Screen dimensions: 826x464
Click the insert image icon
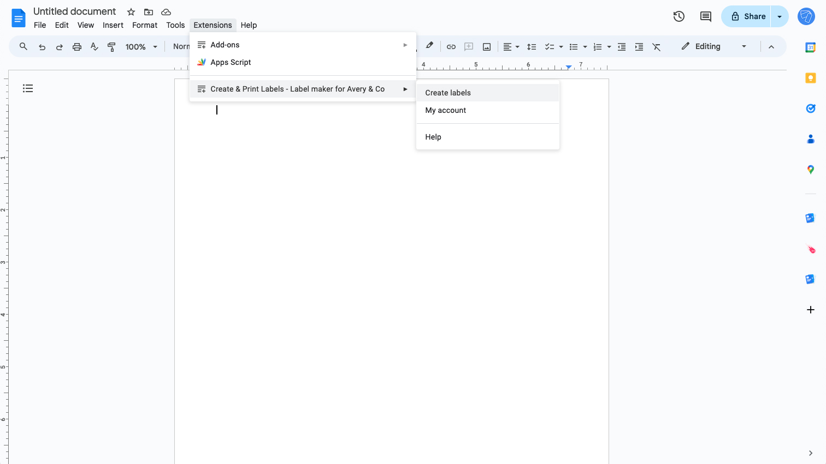point(486,46)
